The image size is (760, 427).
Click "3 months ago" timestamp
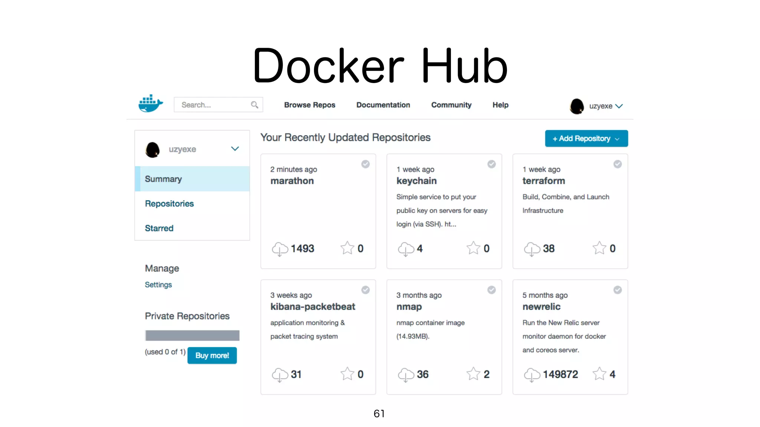(x=419, y=295)
